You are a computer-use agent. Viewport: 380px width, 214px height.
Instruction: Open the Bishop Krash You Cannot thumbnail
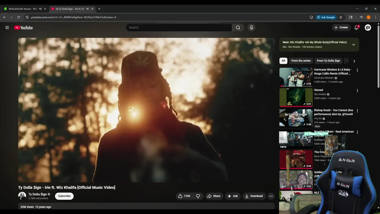pos(296,118)
